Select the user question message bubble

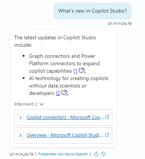92,11
